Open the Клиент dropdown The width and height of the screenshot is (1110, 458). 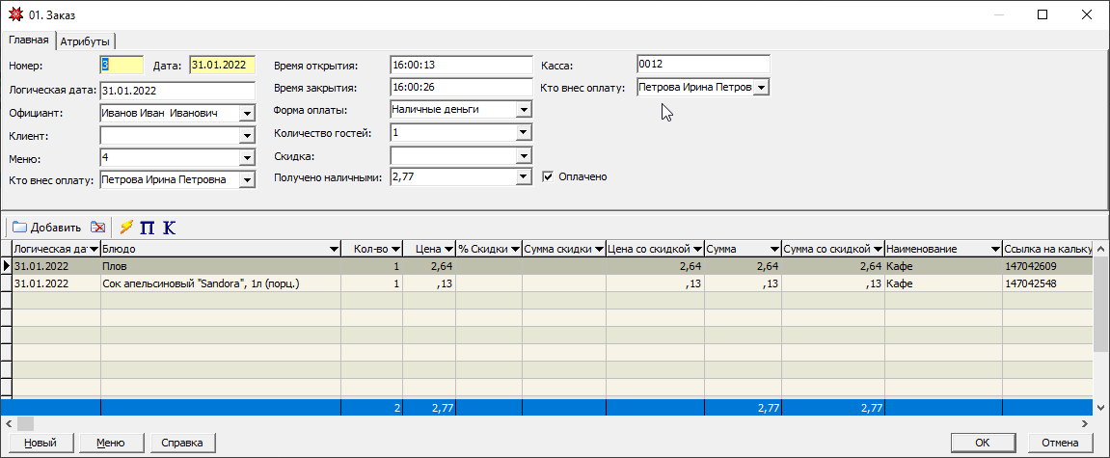click(x=246, y=136)
